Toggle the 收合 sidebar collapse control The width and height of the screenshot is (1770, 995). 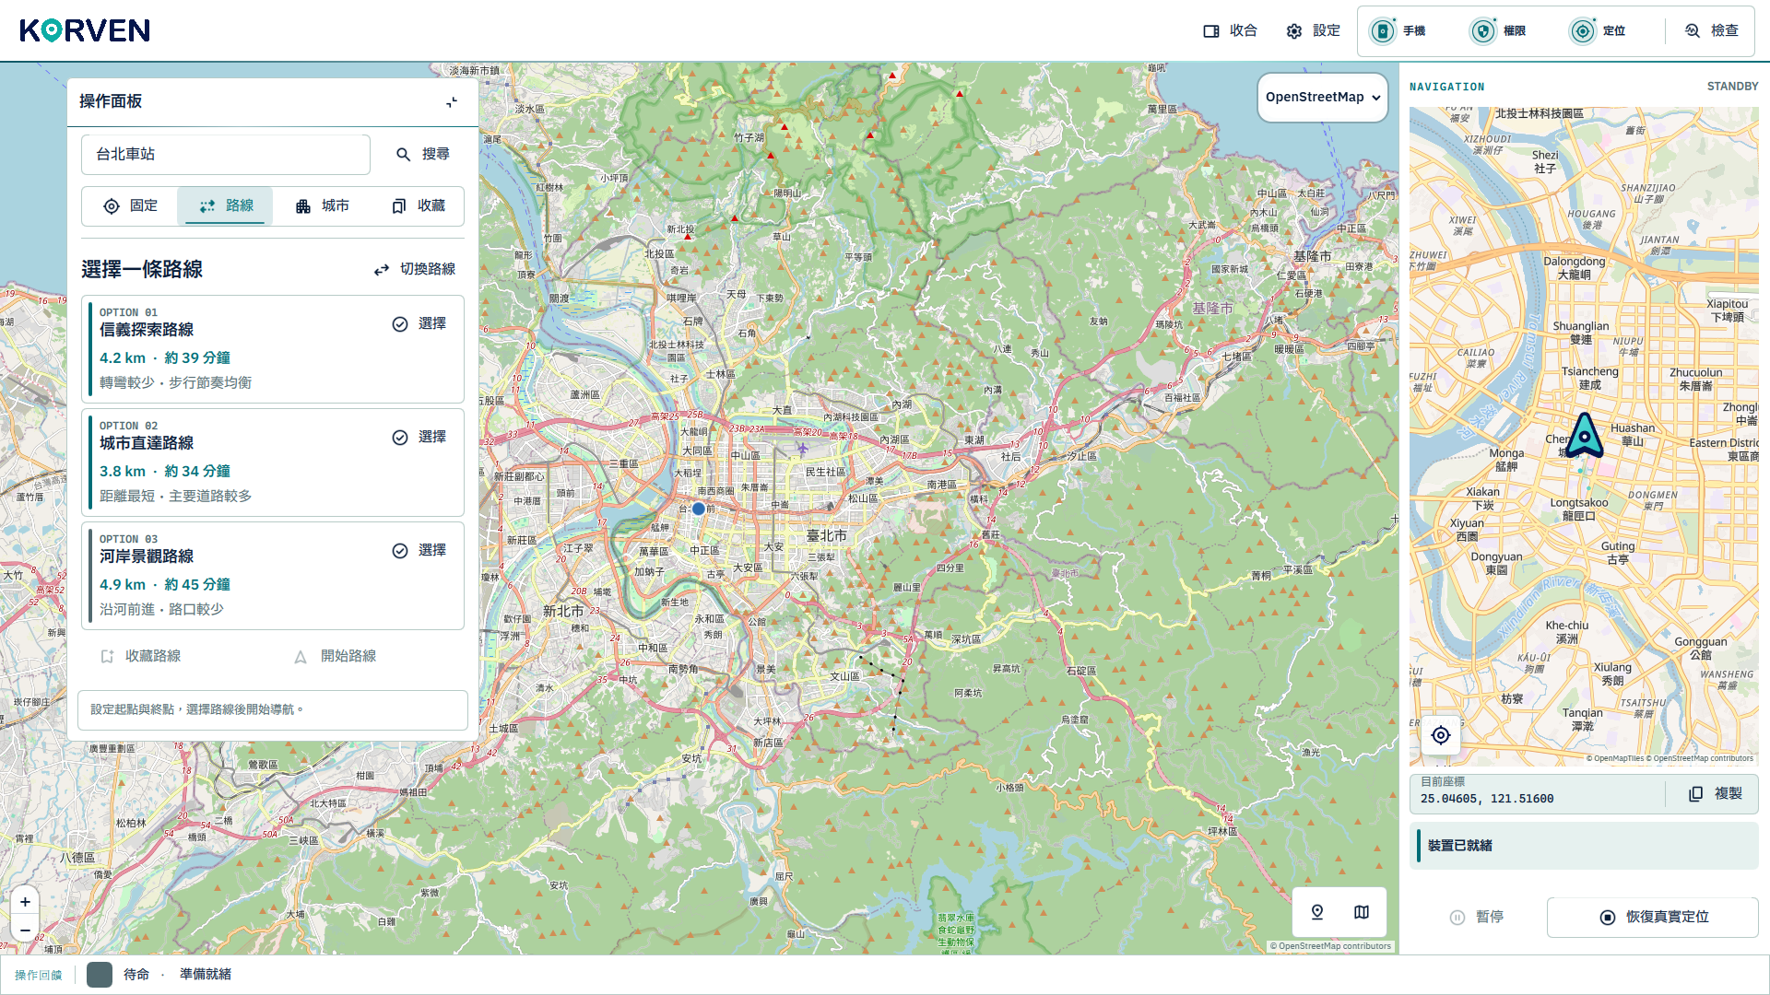point(1231,31)
